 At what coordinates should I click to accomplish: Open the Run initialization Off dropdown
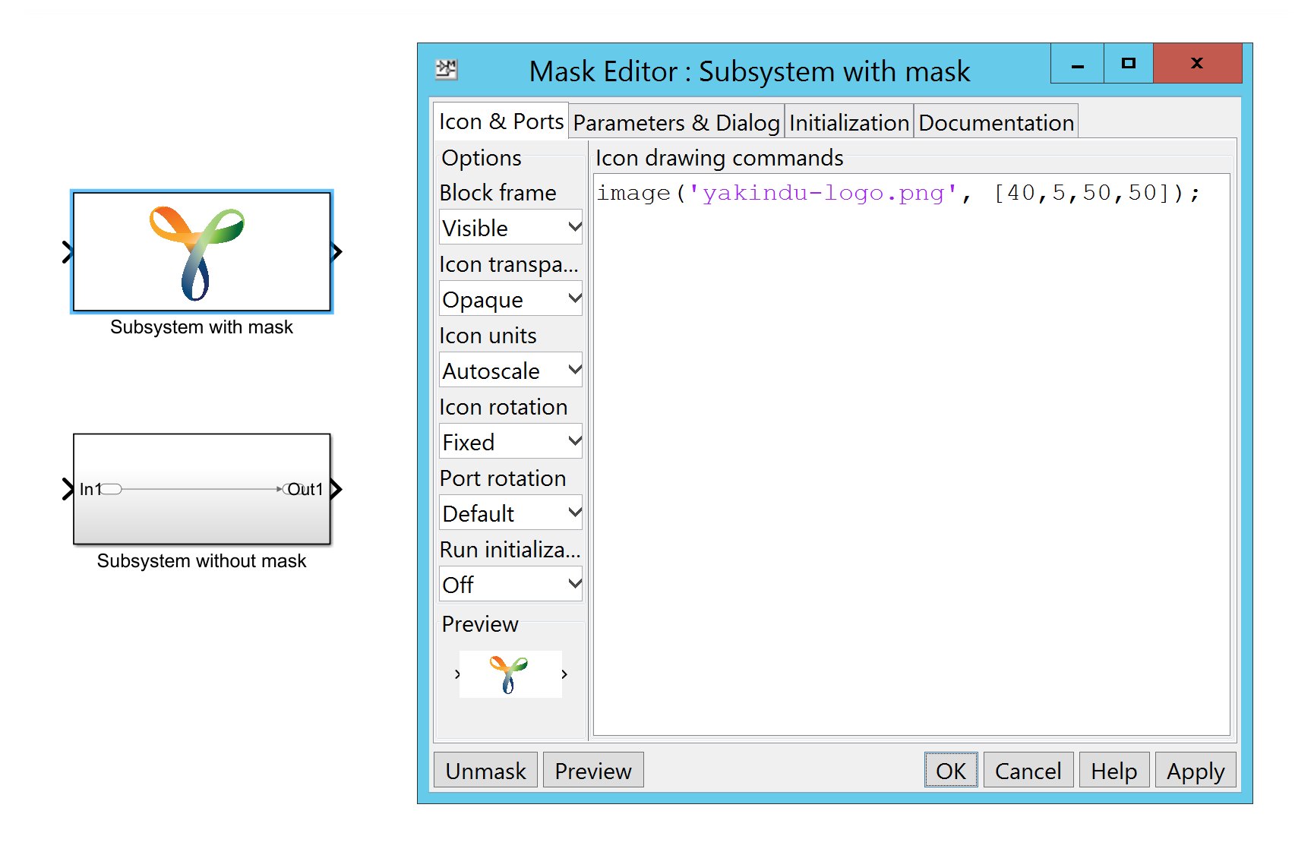pos(510,584)
